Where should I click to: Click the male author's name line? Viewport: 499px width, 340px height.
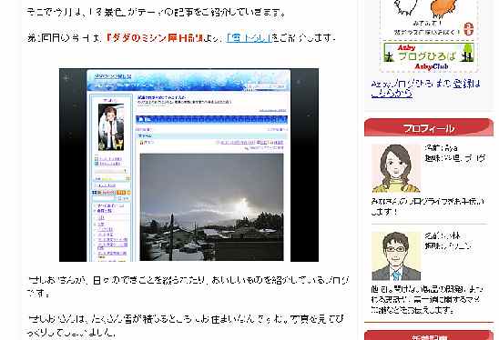pyautogui.click(x=443, y=236)
